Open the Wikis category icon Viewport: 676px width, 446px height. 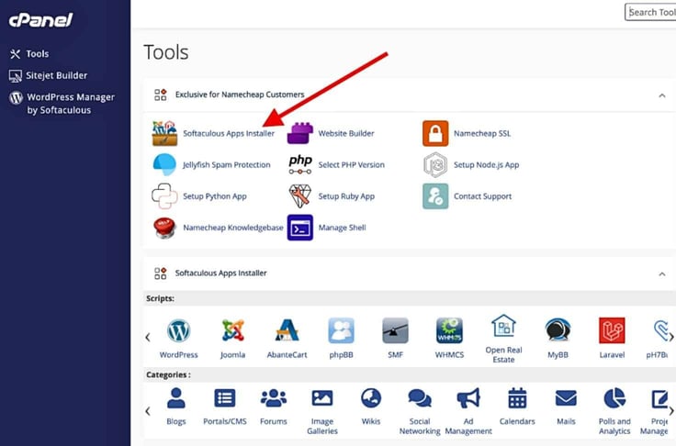coord(371,397)
